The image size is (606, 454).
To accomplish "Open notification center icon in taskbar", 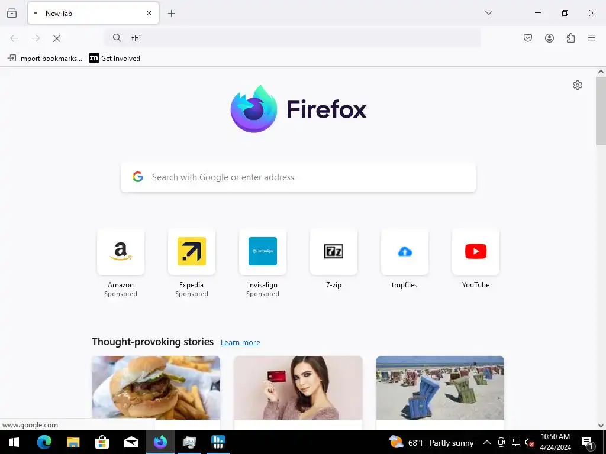I will click(x=587, y=442).
